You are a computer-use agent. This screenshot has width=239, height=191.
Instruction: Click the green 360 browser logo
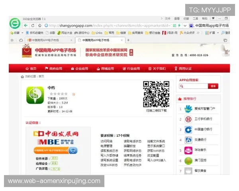click(15, 23)
